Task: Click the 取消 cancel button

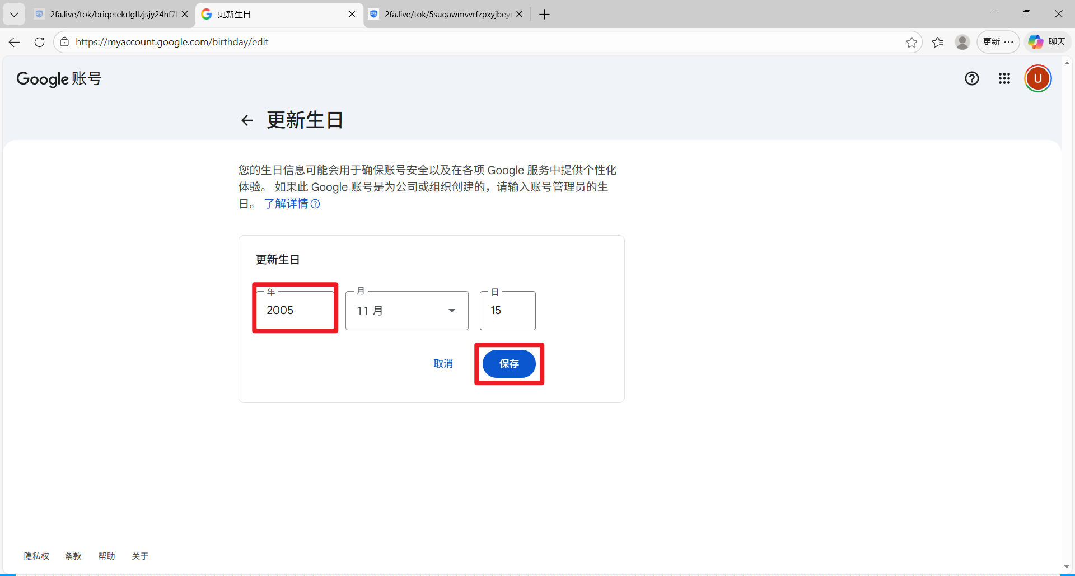Action: pyautogui.click(x=443, y=364)
